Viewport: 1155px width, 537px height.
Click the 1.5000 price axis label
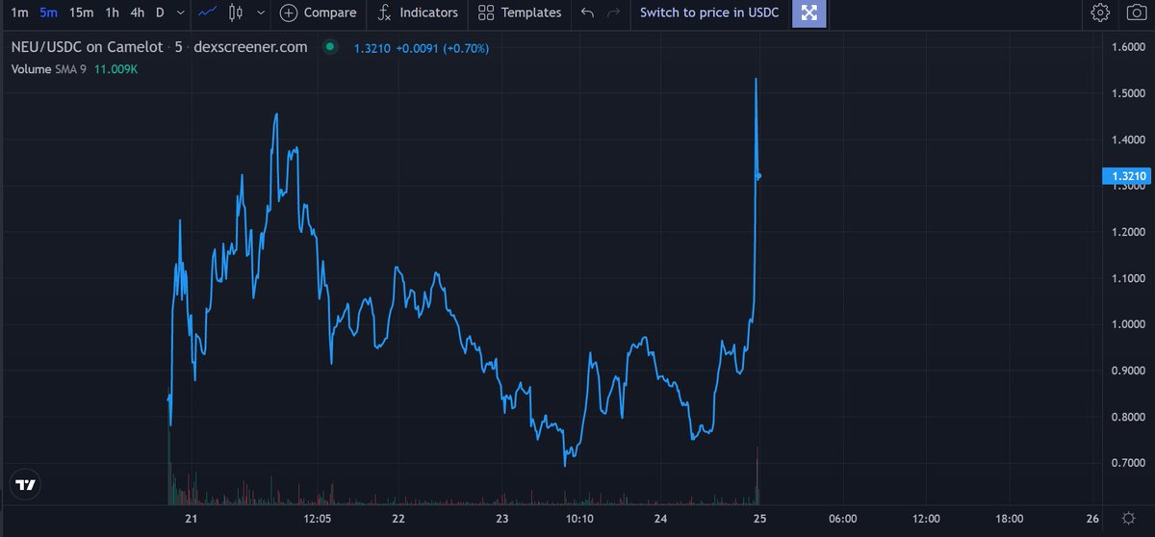(1126, 93)
